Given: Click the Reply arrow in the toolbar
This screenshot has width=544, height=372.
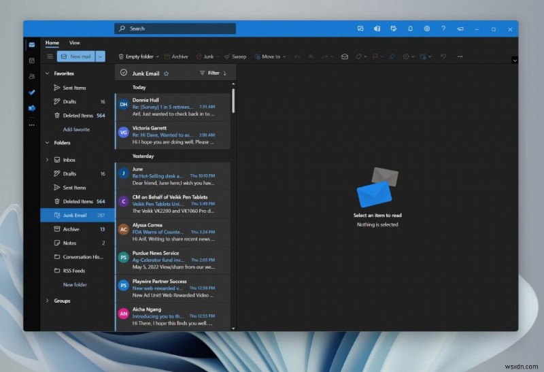Looking at the screenshot, I should [297, 56].
